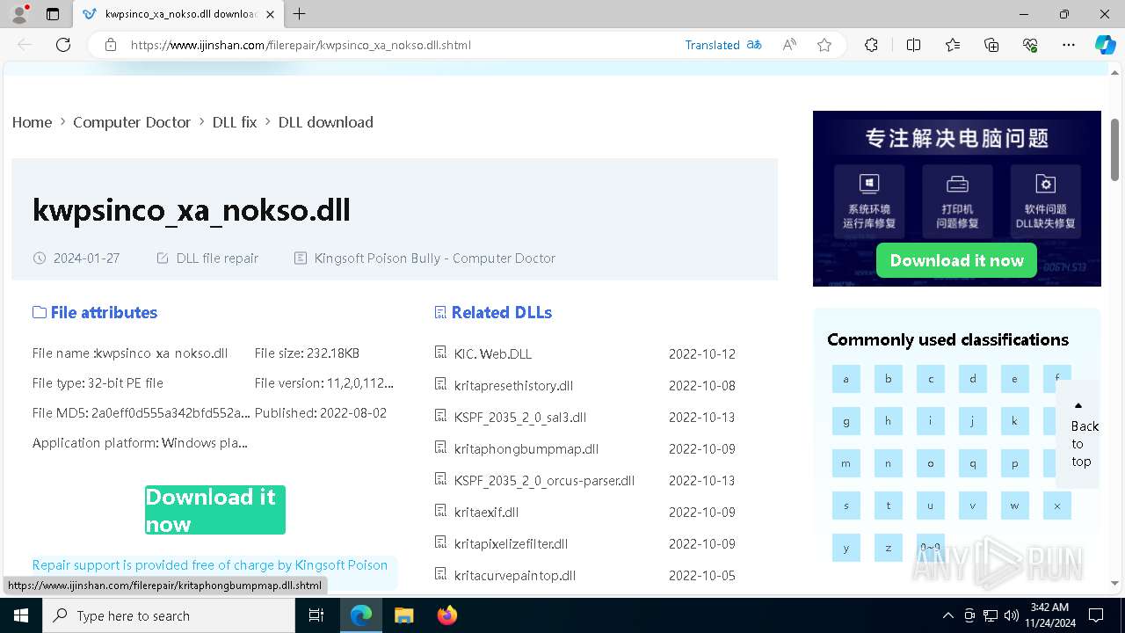Open the tab actions menu icon
This screenshot has height=633, width=1125.
pos(53,14)
